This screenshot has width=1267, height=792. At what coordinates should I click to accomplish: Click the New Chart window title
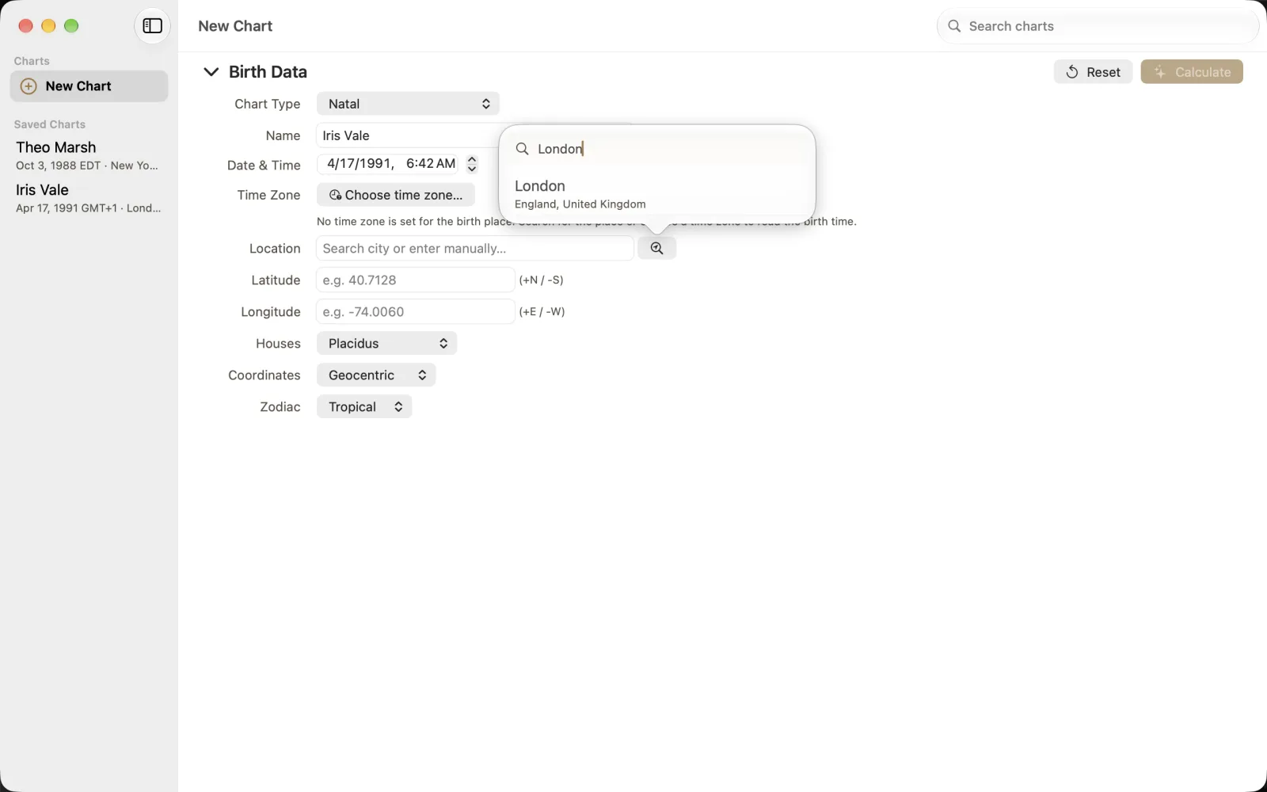coord(235,26)
